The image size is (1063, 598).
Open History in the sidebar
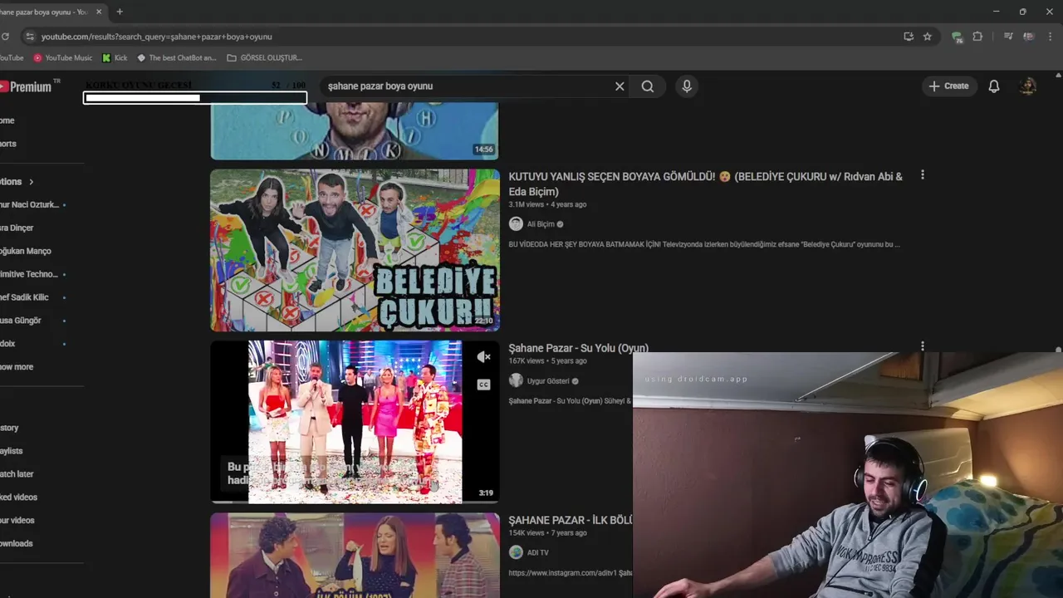click(x=9, y=428)
